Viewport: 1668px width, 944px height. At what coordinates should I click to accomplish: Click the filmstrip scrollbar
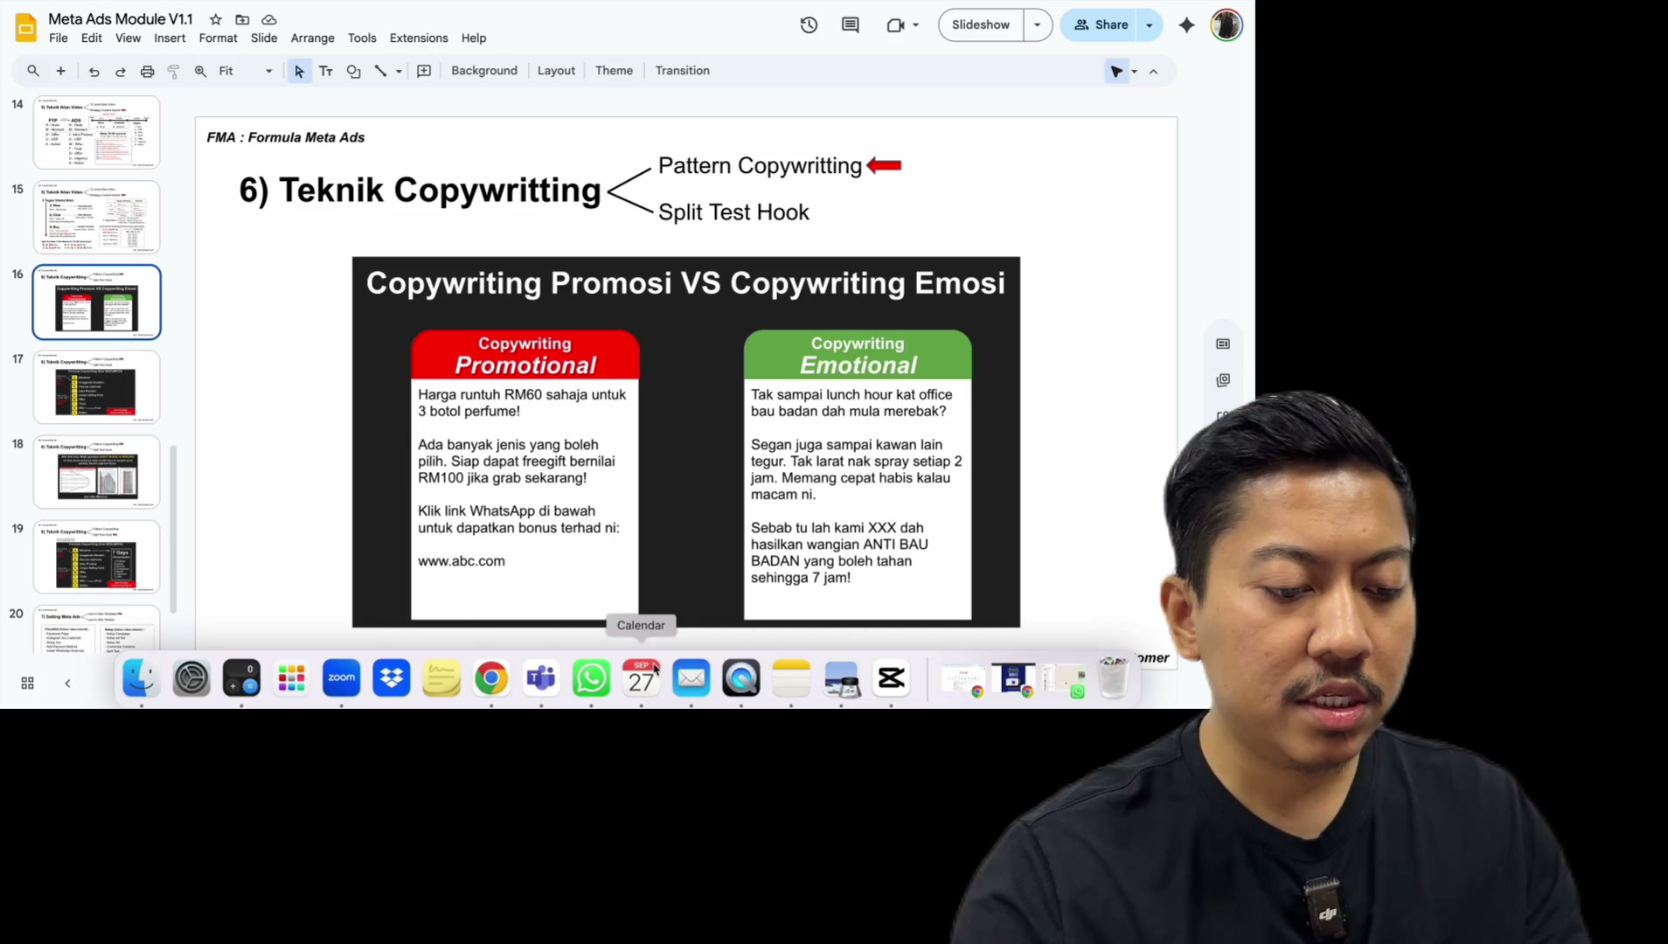(x=173, y=529)
